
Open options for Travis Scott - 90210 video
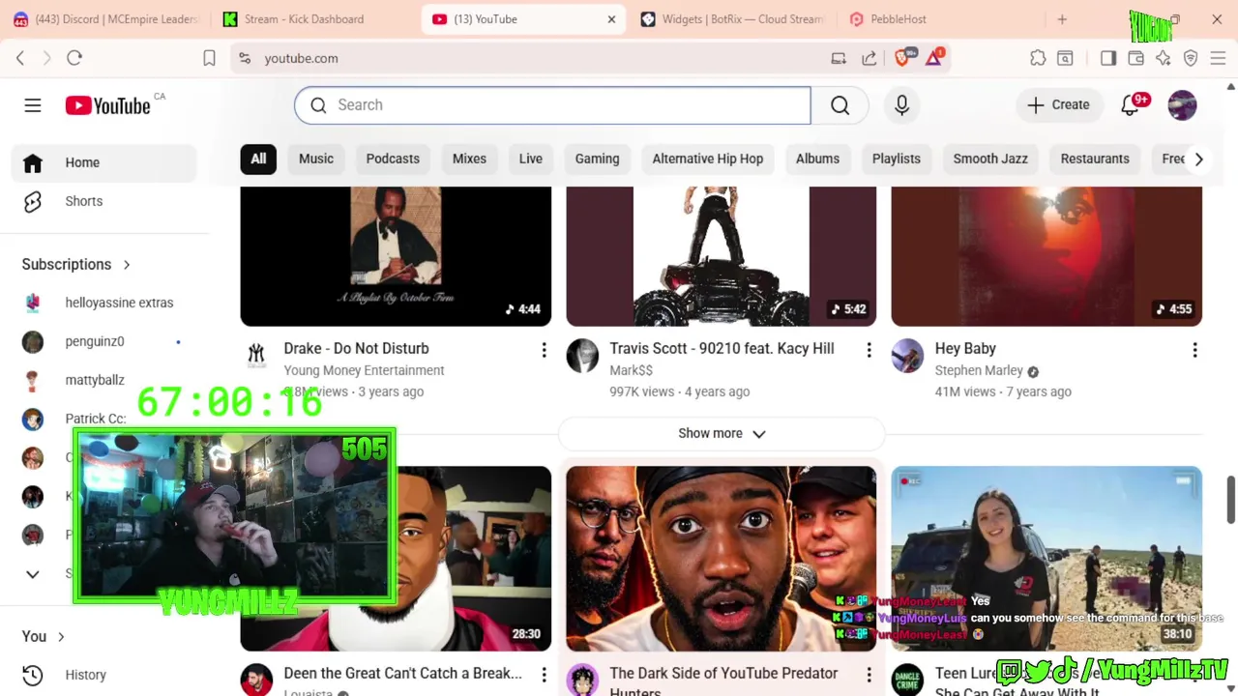pyautogui.click(x=869, y=350)
